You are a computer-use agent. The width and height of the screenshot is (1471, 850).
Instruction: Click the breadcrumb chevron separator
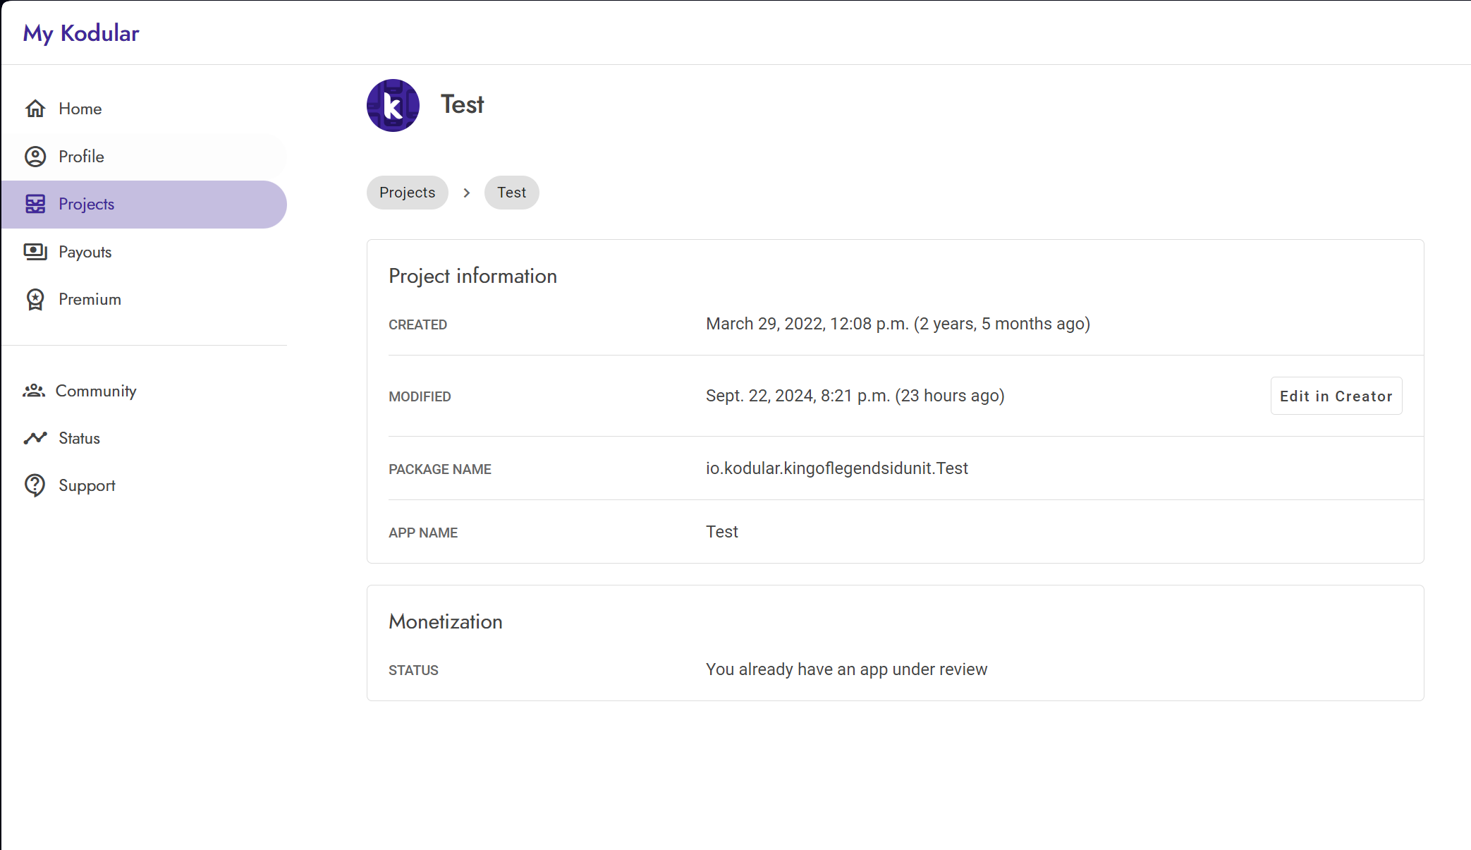tap(466, 193)
